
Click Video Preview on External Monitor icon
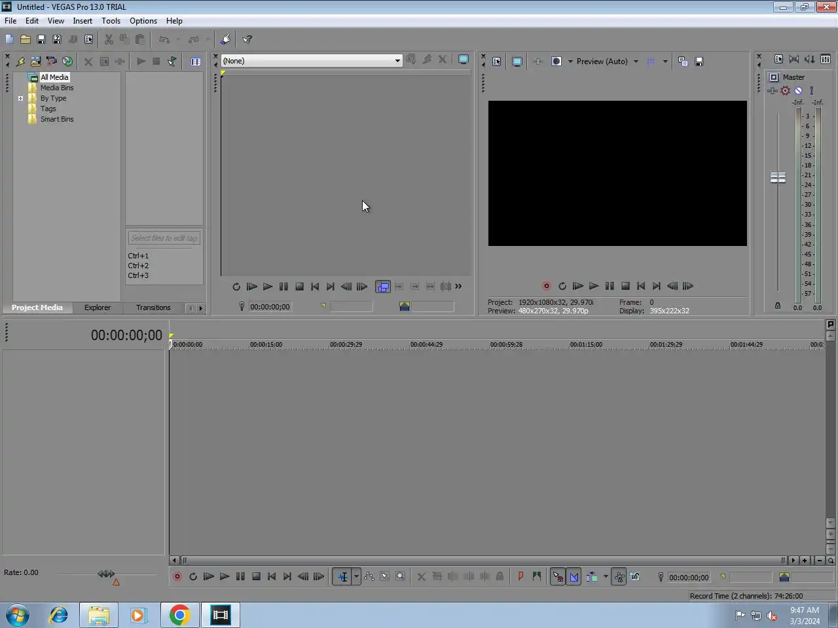(x=517, y=61)
